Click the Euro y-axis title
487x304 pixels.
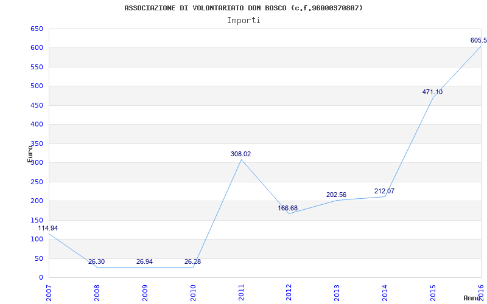point(30,154)
